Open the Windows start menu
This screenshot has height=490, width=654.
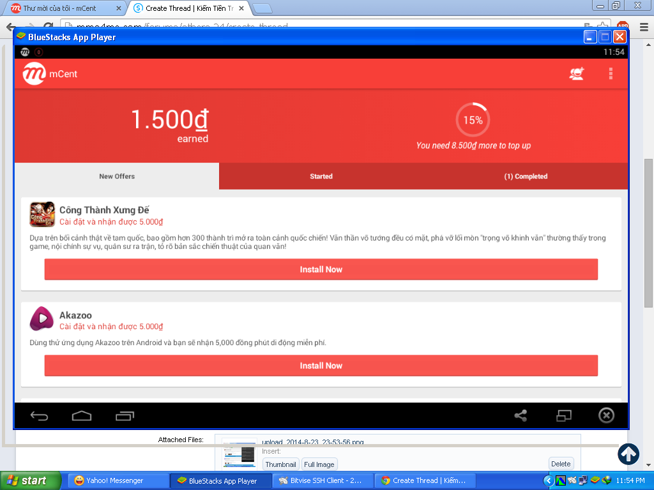point(31,481)
